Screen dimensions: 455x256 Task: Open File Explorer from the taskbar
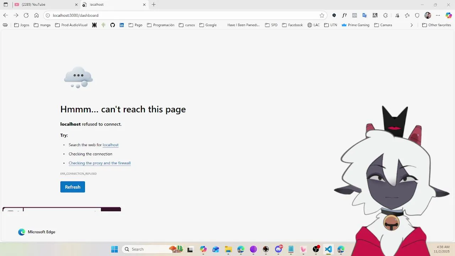pyautogui.click(x=228, y=249)
